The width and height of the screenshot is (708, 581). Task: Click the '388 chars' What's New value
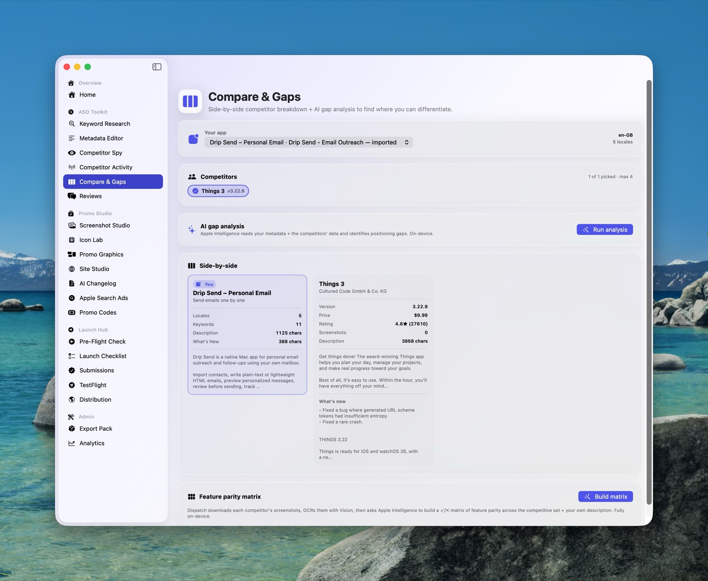coord(290,342)
